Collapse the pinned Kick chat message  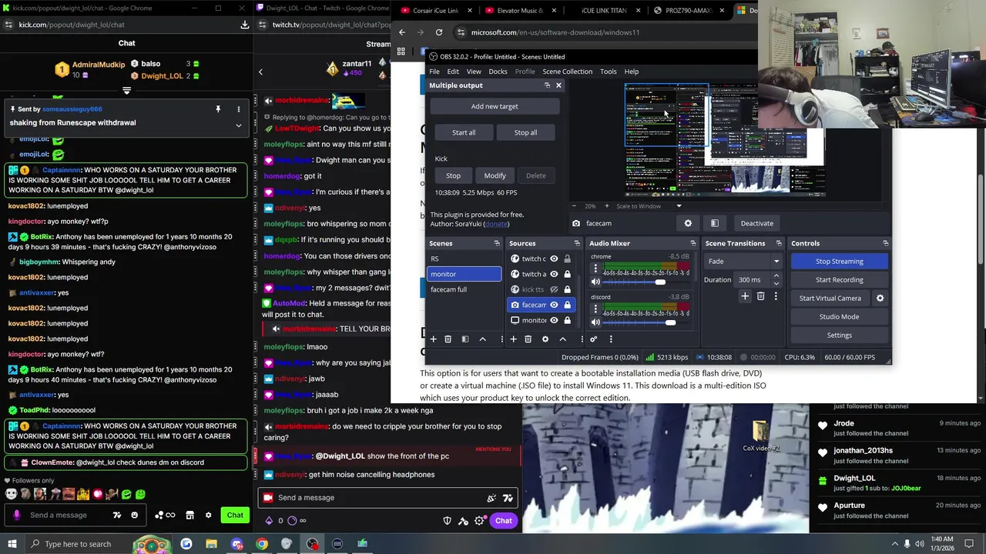click(238, 125)
